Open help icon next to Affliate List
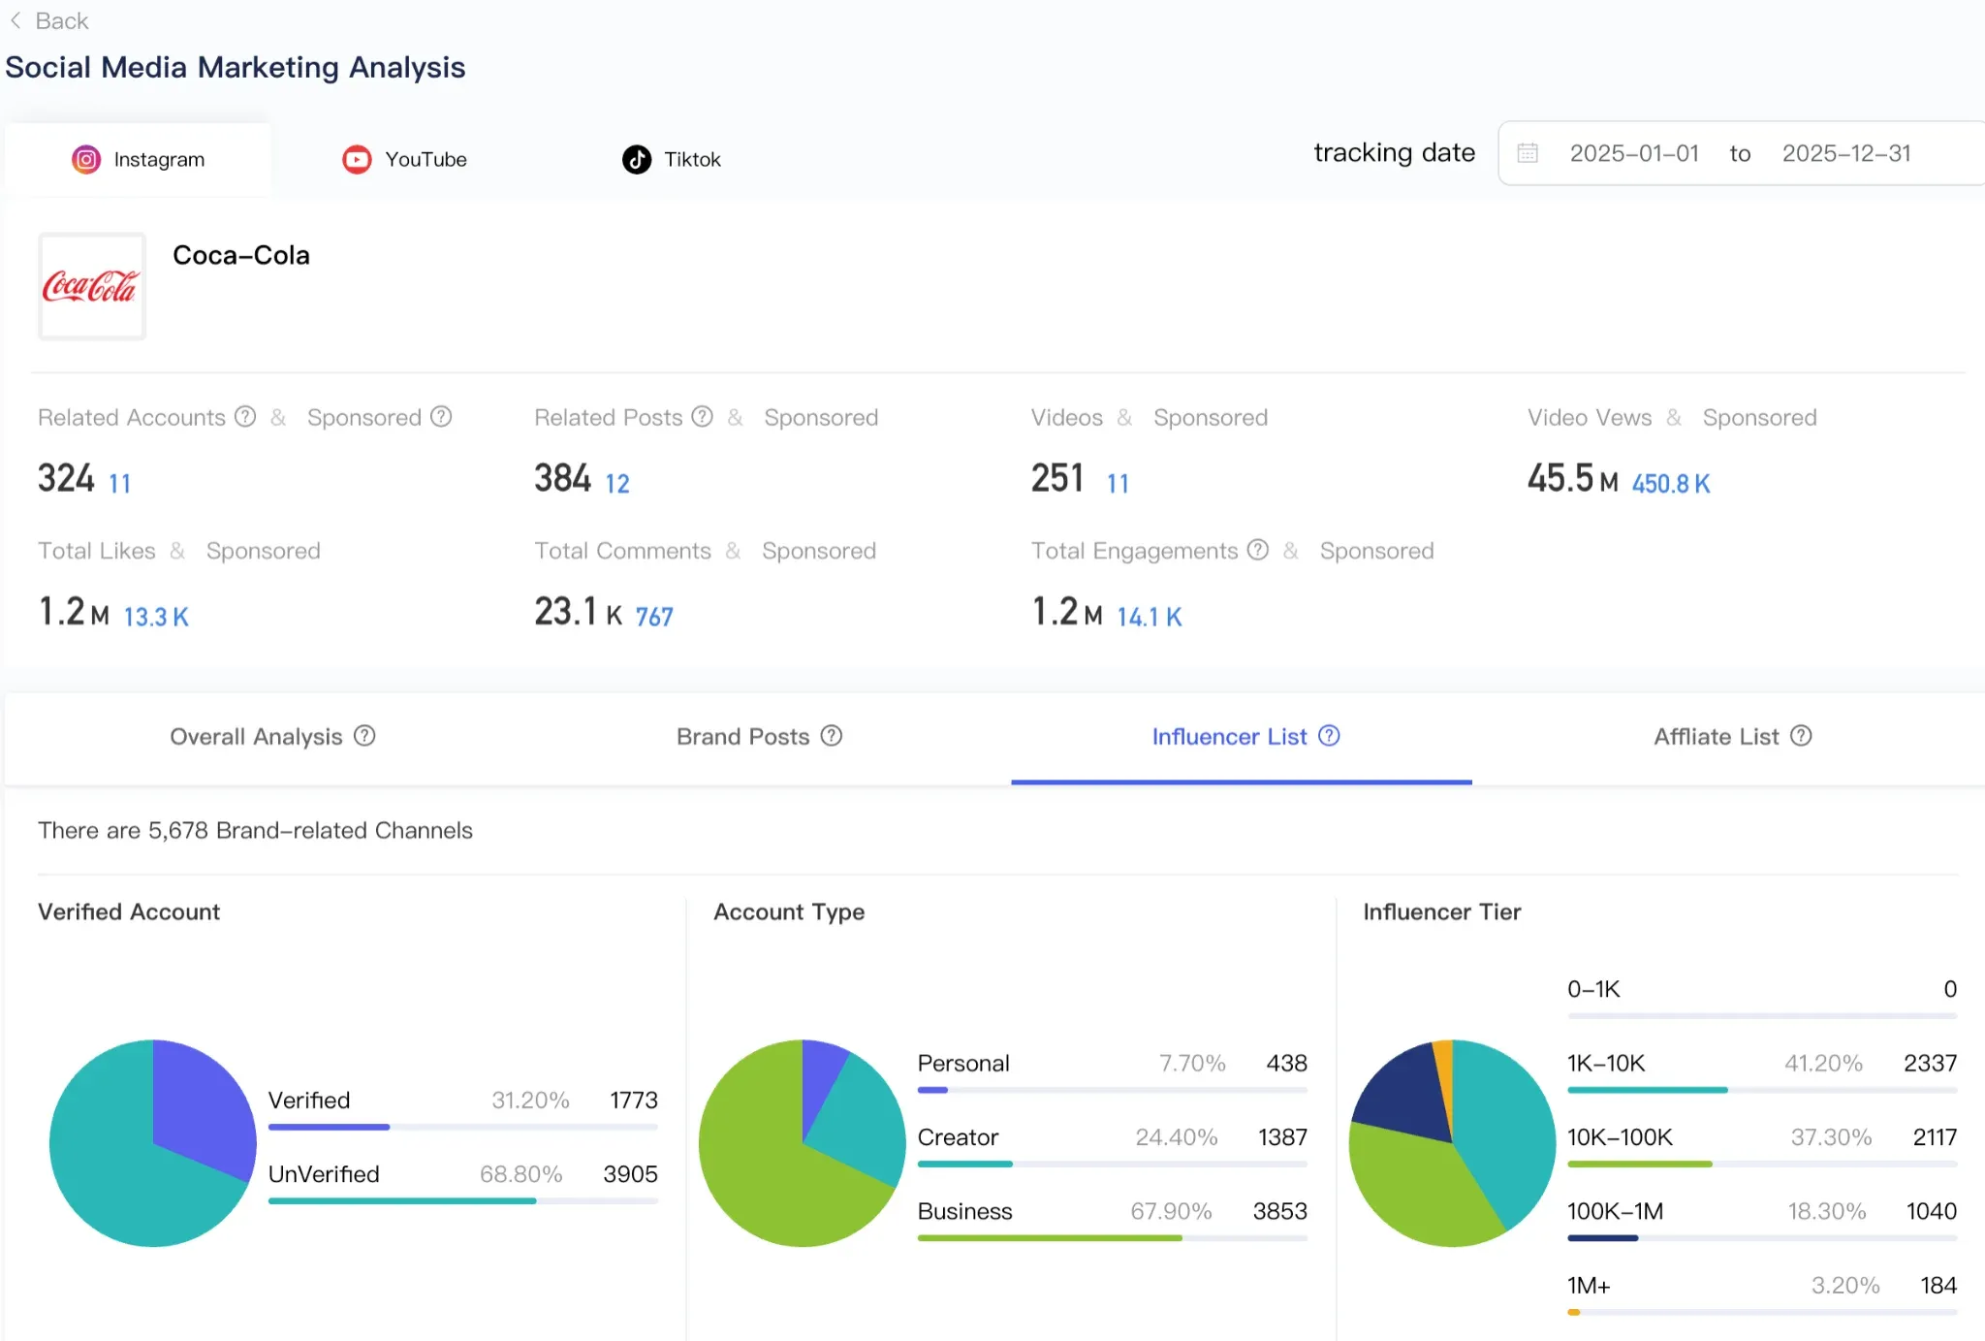This screenshot has width=1985, height=1341. coord(1801,736)
